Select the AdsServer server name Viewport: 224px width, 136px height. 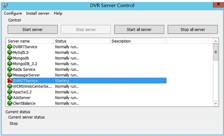[22, 98]
